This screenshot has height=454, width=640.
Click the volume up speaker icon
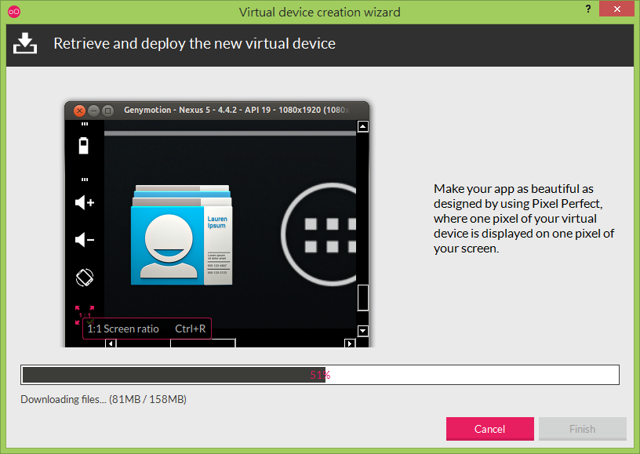click(x=85, y=202)
